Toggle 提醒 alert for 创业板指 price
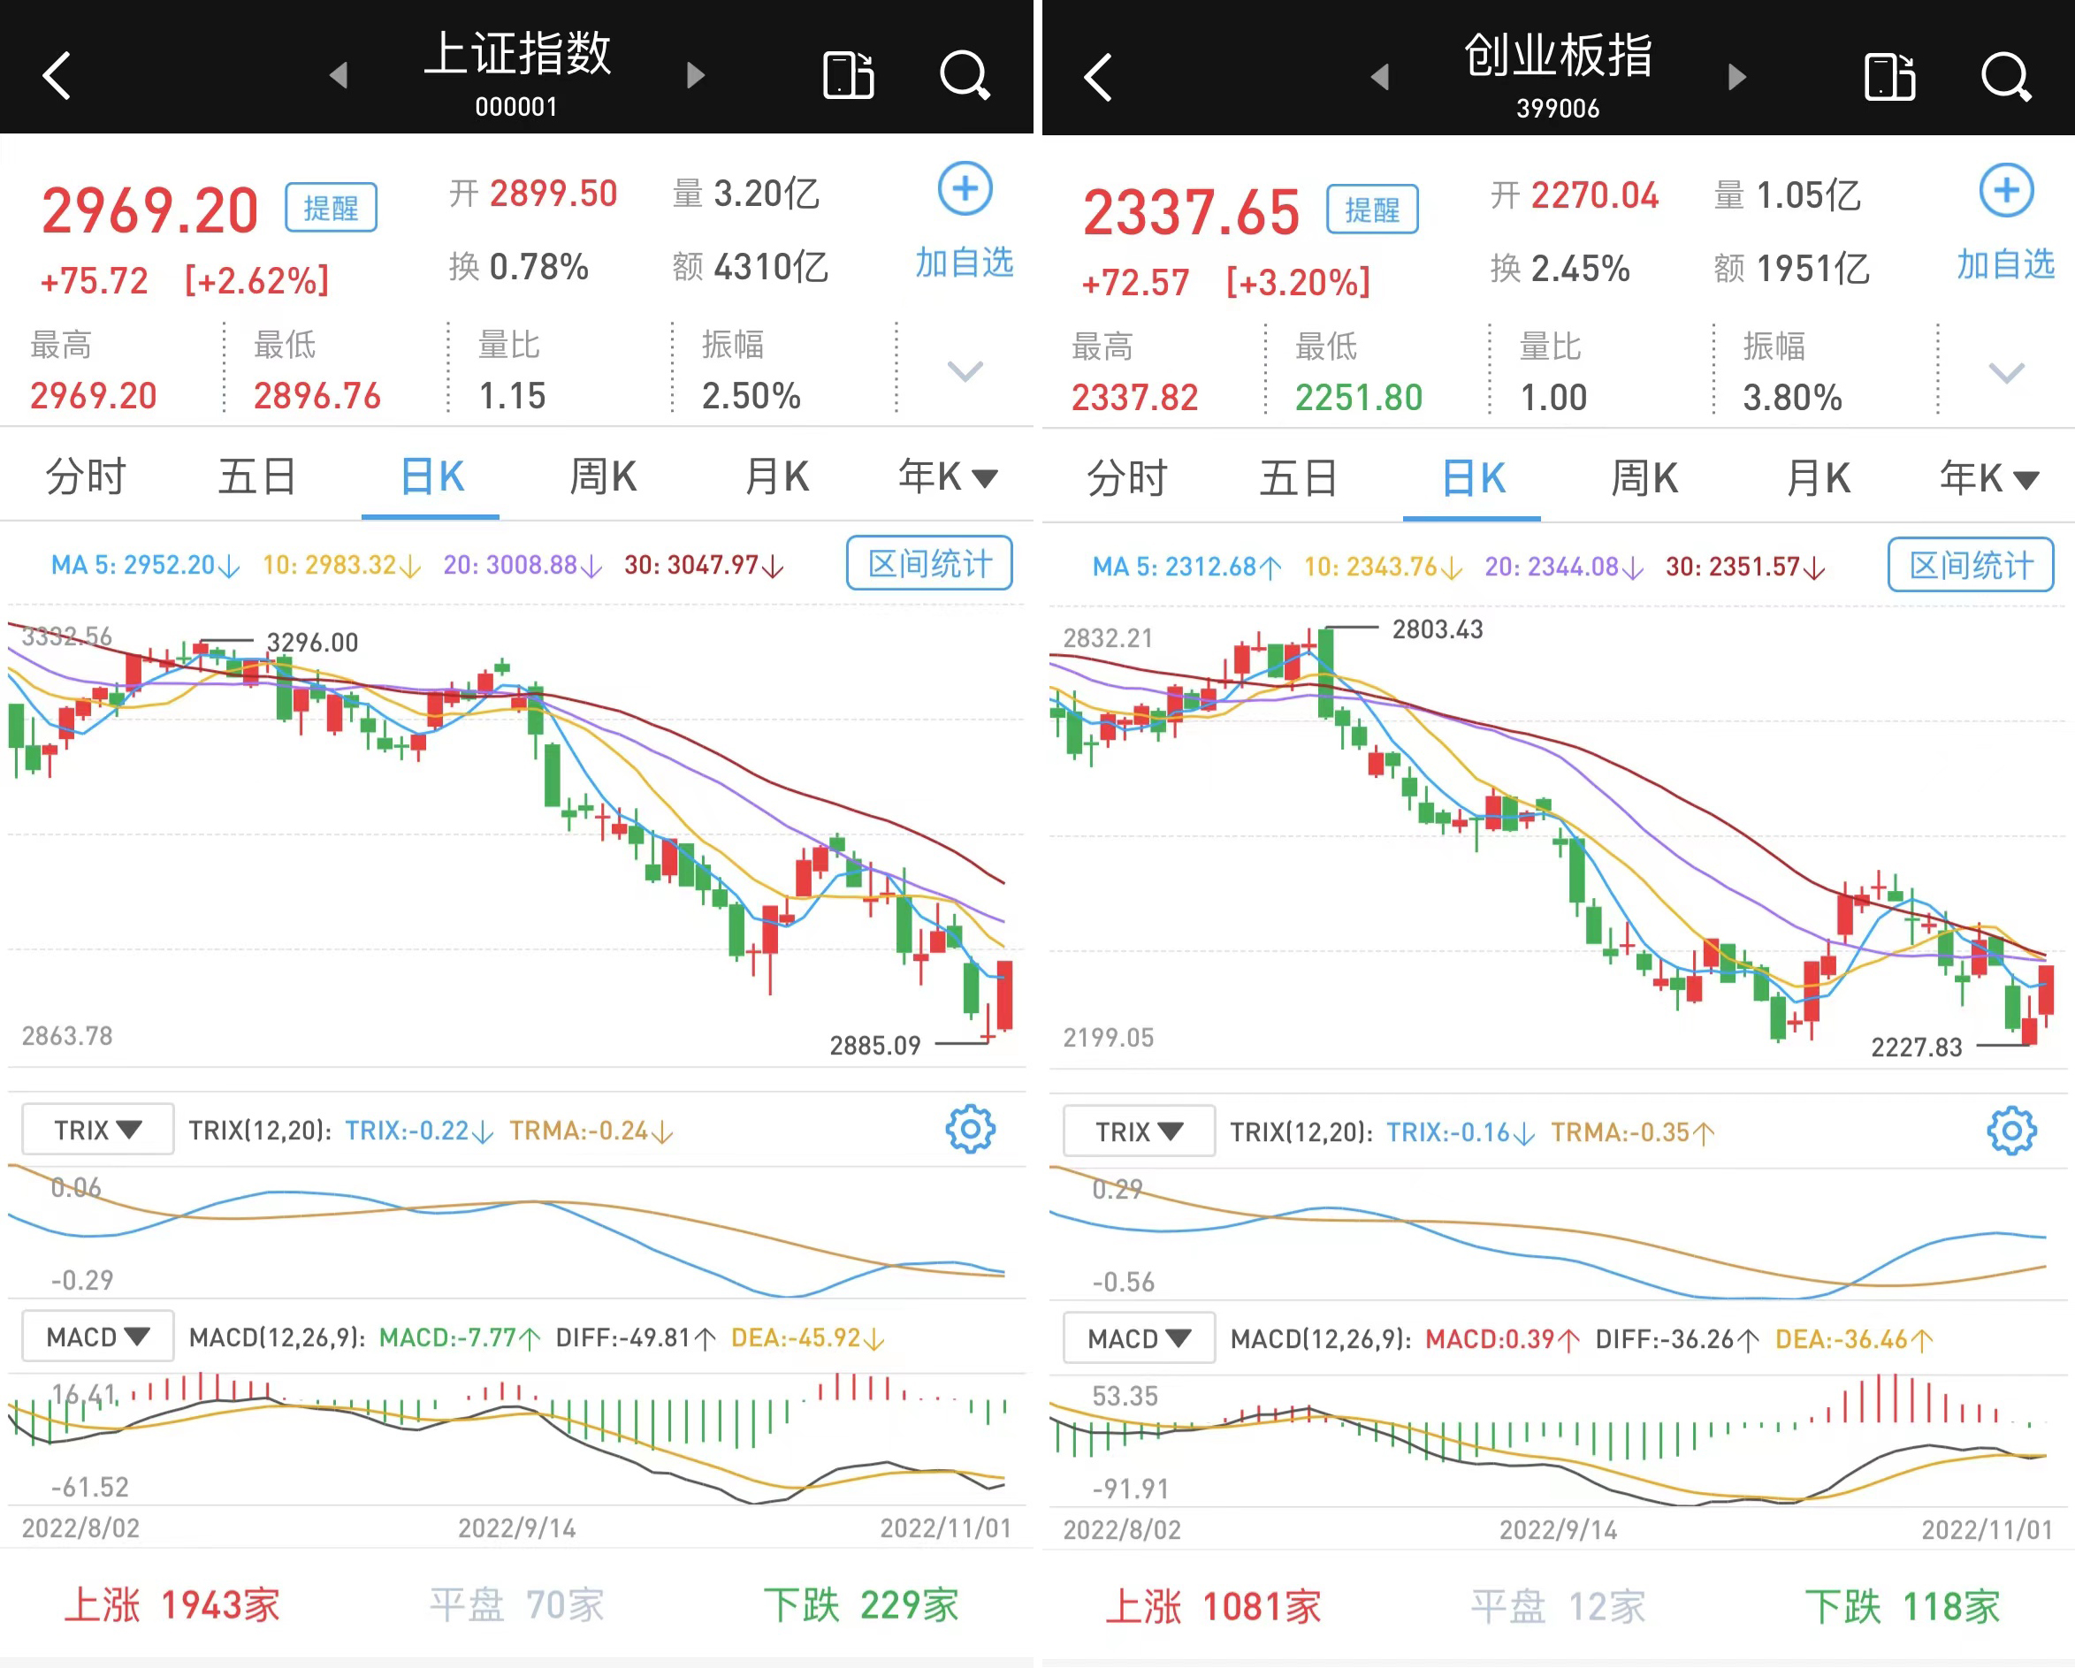 pyautogui.click(x=1371, y=209)
